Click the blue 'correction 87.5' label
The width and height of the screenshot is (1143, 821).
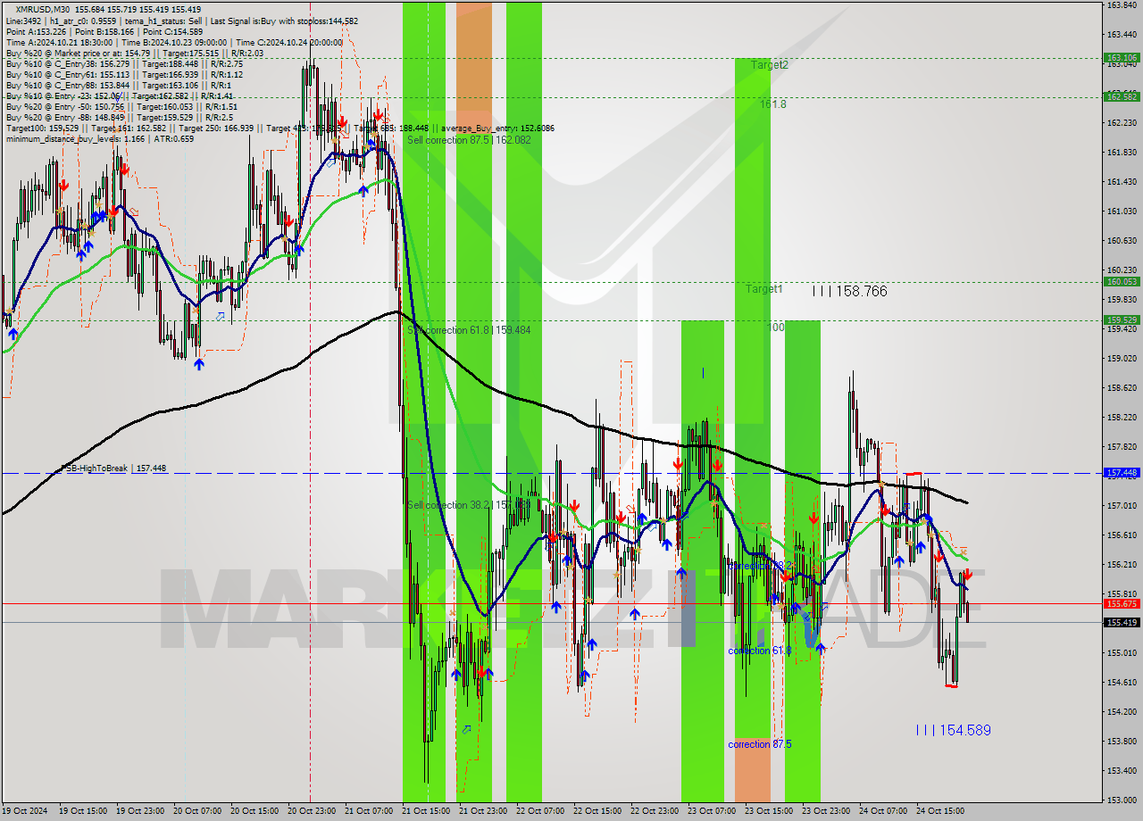(760, 744)
